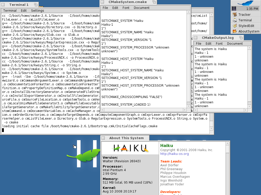Click the CPU monitor icon in the tray
Screen dimensions: 261x195
coord(234,9)
